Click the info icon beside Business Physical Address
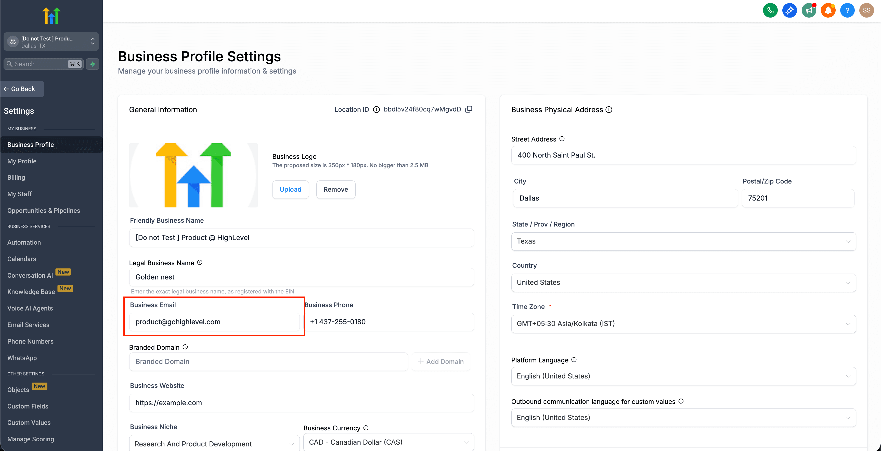The image size is (881, 451). pyautogui.click(x=609, y=110)
